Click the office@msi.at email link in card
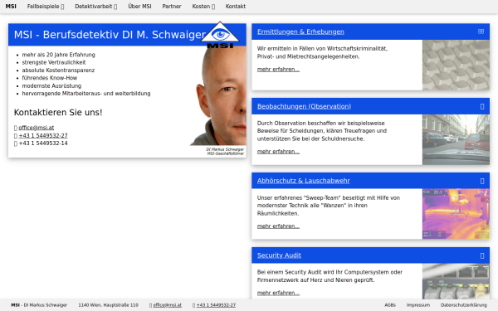The width and height of the screenshot is (498, 311). tap(37, 128)
